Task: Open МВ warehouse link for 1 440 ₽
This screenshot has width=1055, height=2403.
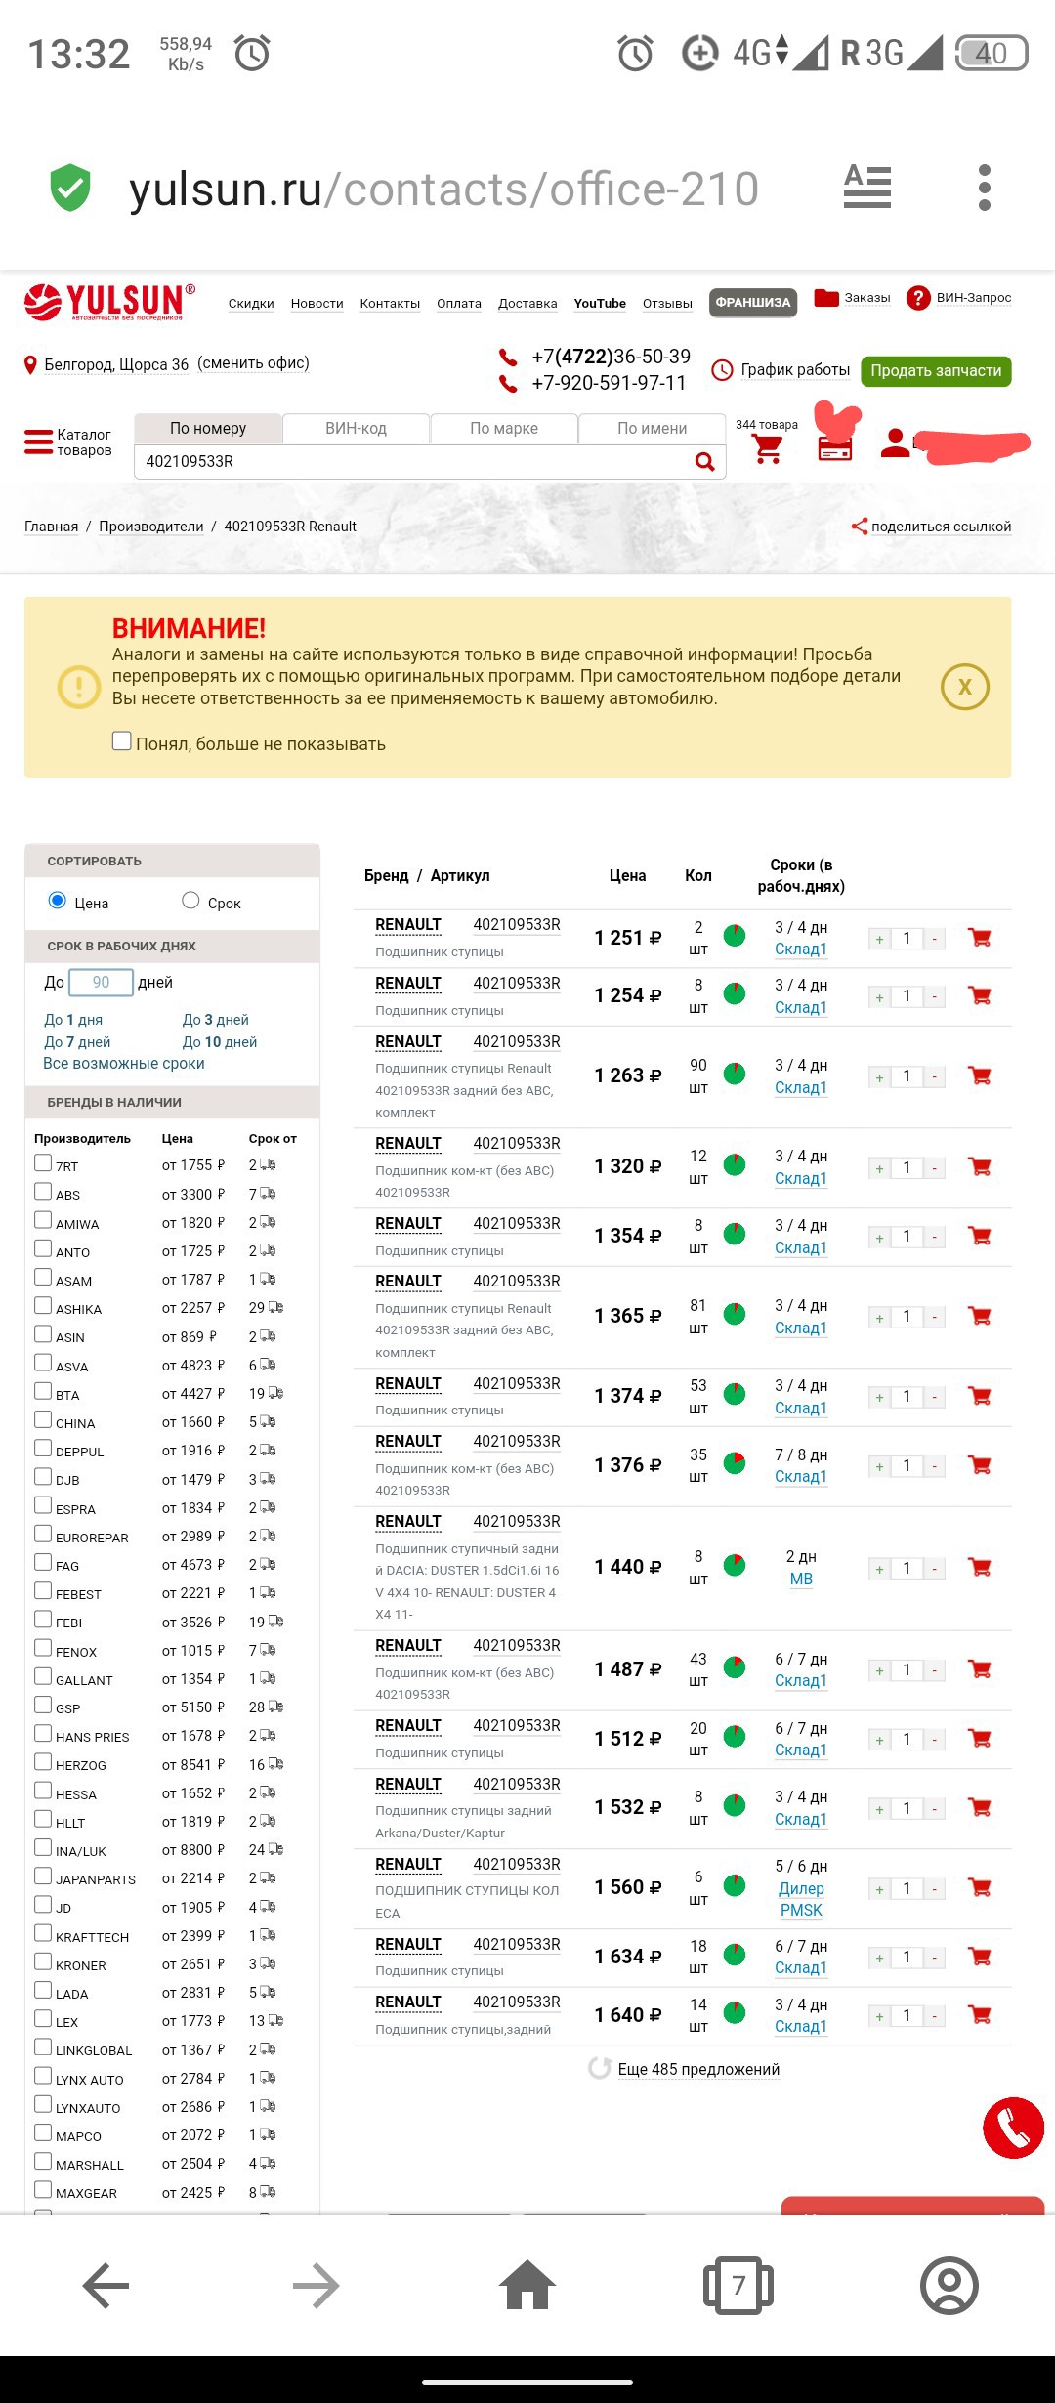Action: (x=801, y=1579)
